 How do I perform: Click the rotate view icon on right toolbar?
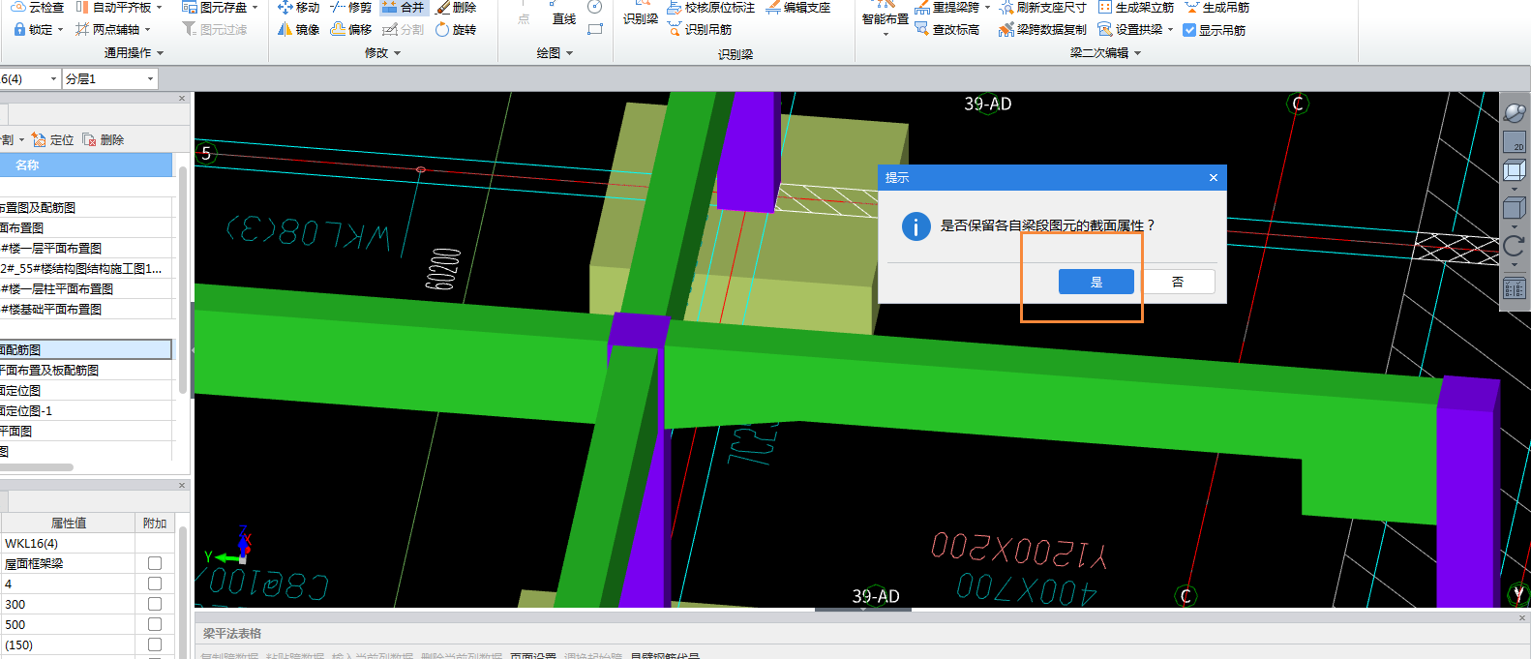(x=1514, y=245)
